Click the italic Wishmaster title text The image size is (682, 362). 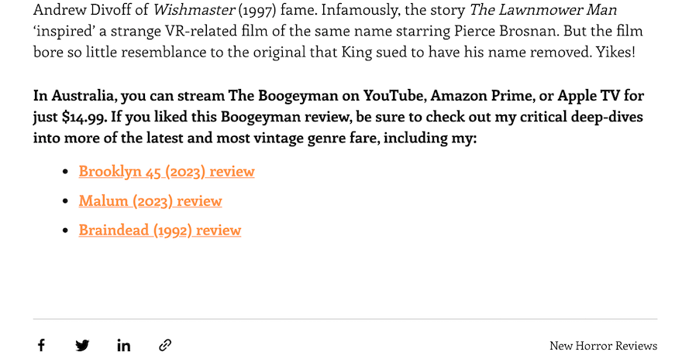tap(194, 9)
